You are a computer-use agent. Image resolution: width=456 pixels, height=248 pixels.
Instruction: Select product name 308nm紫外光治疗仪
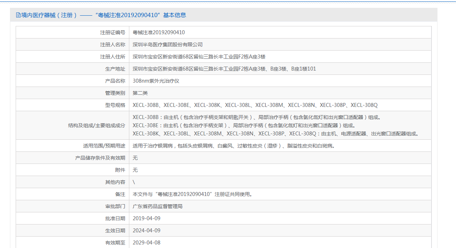(x=156, y=81)
